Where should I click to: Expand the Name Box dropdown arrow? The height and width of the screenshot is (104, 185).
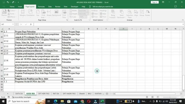pos(13,24)
